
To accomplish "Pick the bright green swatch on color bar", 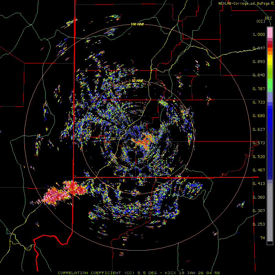I will pyautogui.click(x=270, y=83).
